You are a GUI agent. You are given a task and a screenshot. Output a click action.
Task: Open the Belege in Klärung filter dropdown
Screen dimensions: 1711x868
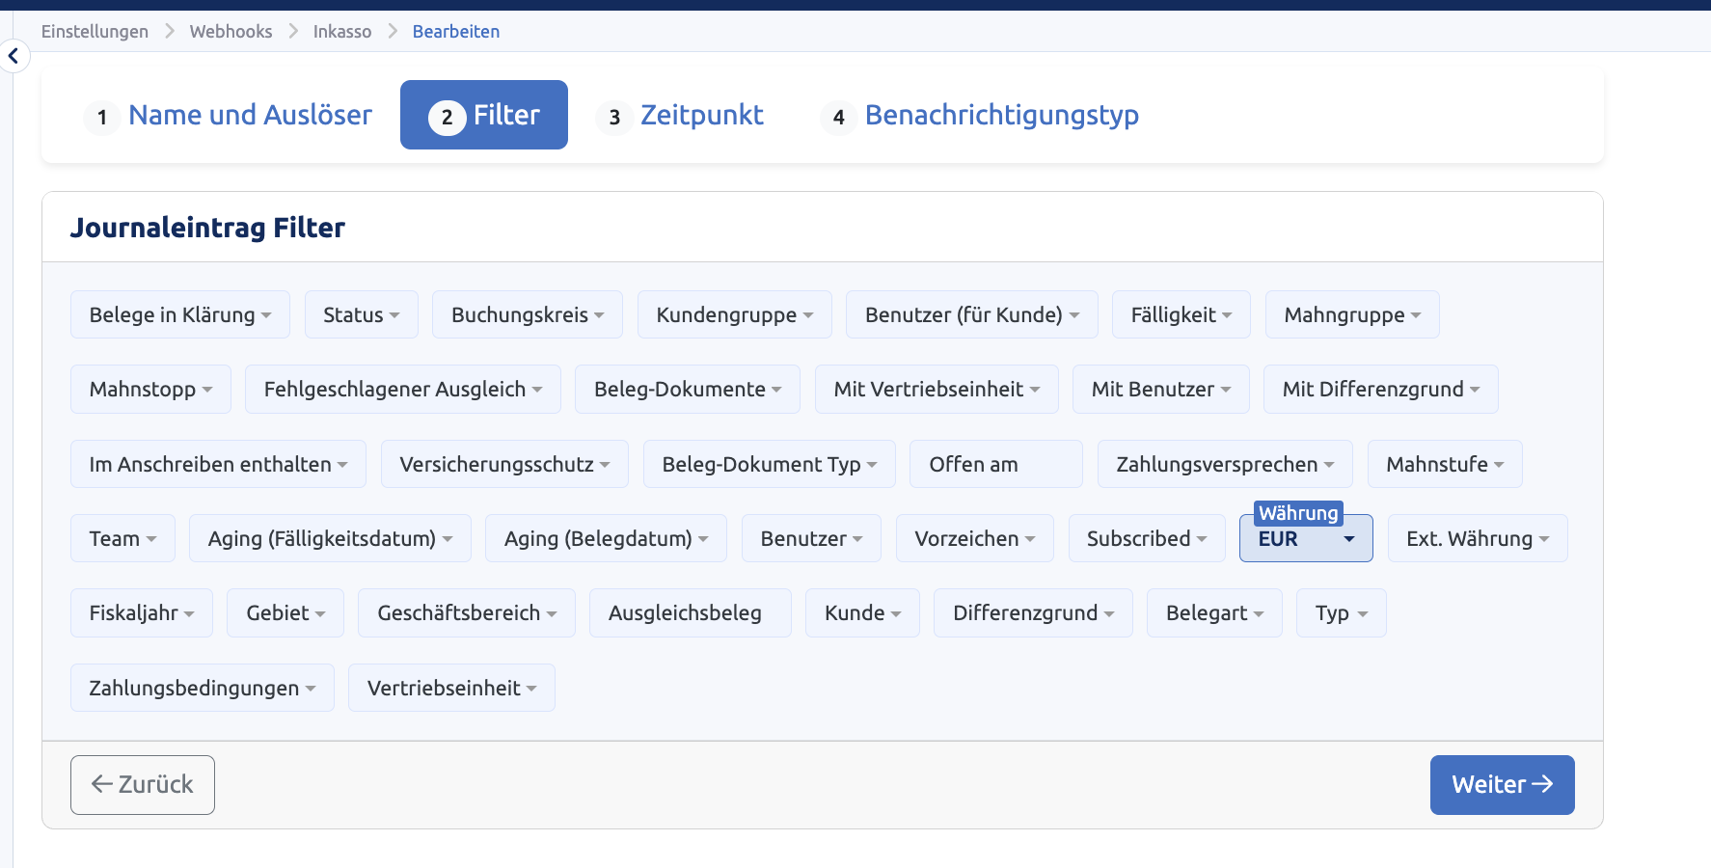180,314
